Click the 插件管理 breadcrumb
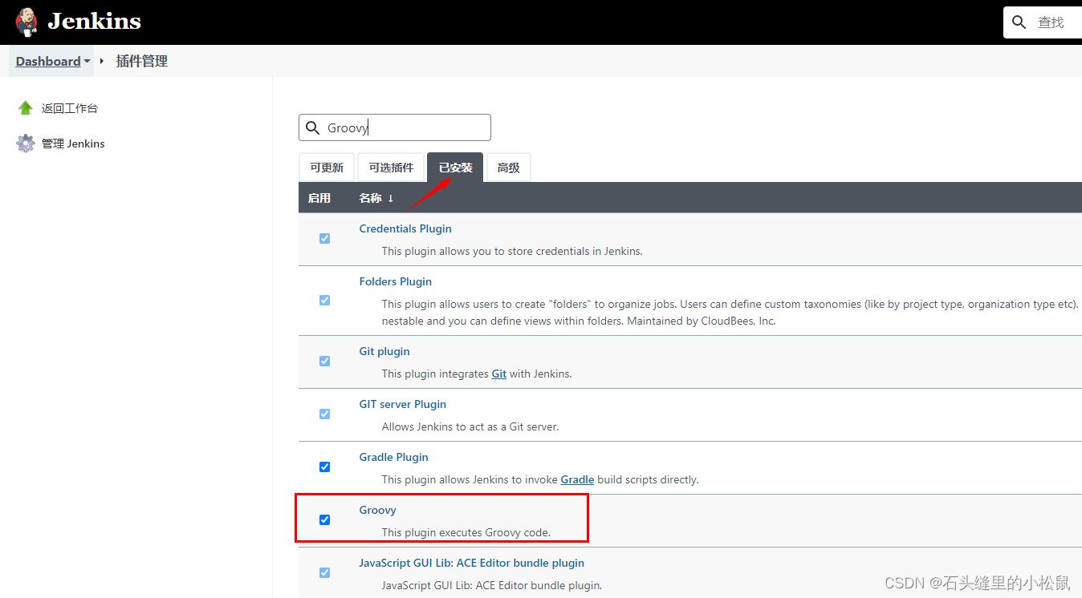 [142, 61]
